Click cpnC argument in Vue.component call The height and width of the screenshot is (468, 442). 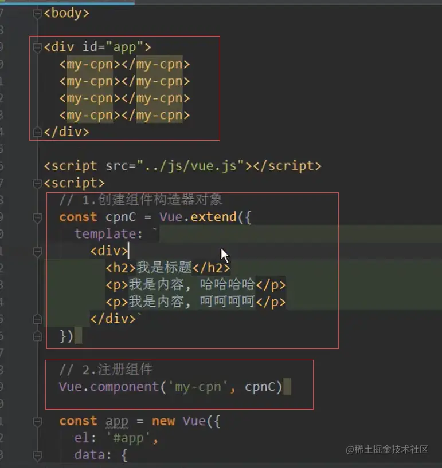tap(260, 387)
